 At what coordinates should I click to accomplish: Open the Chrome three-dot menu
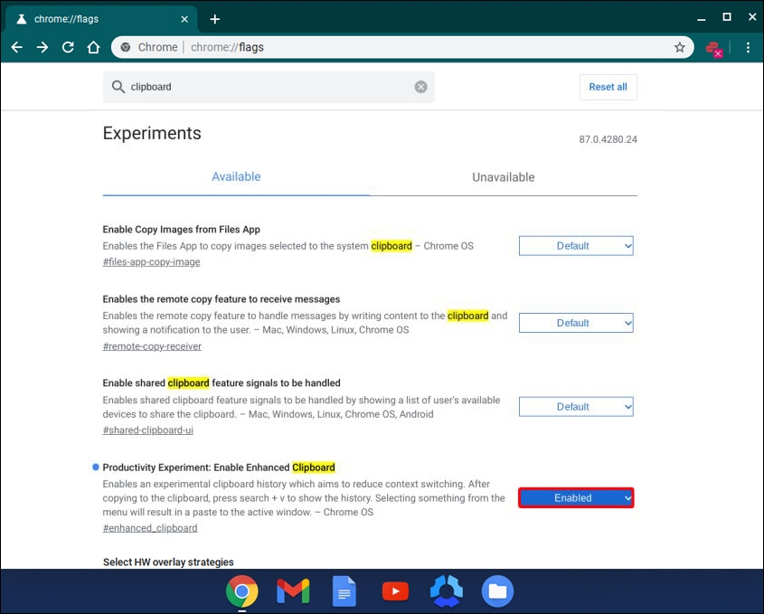click(x=748, y=47)
